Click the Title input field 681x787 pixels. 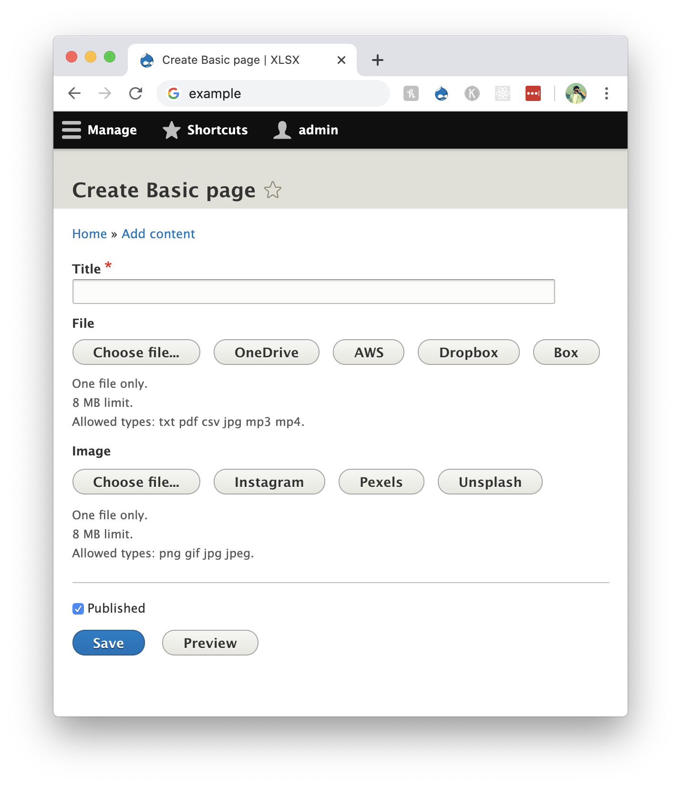click(314, 292)
